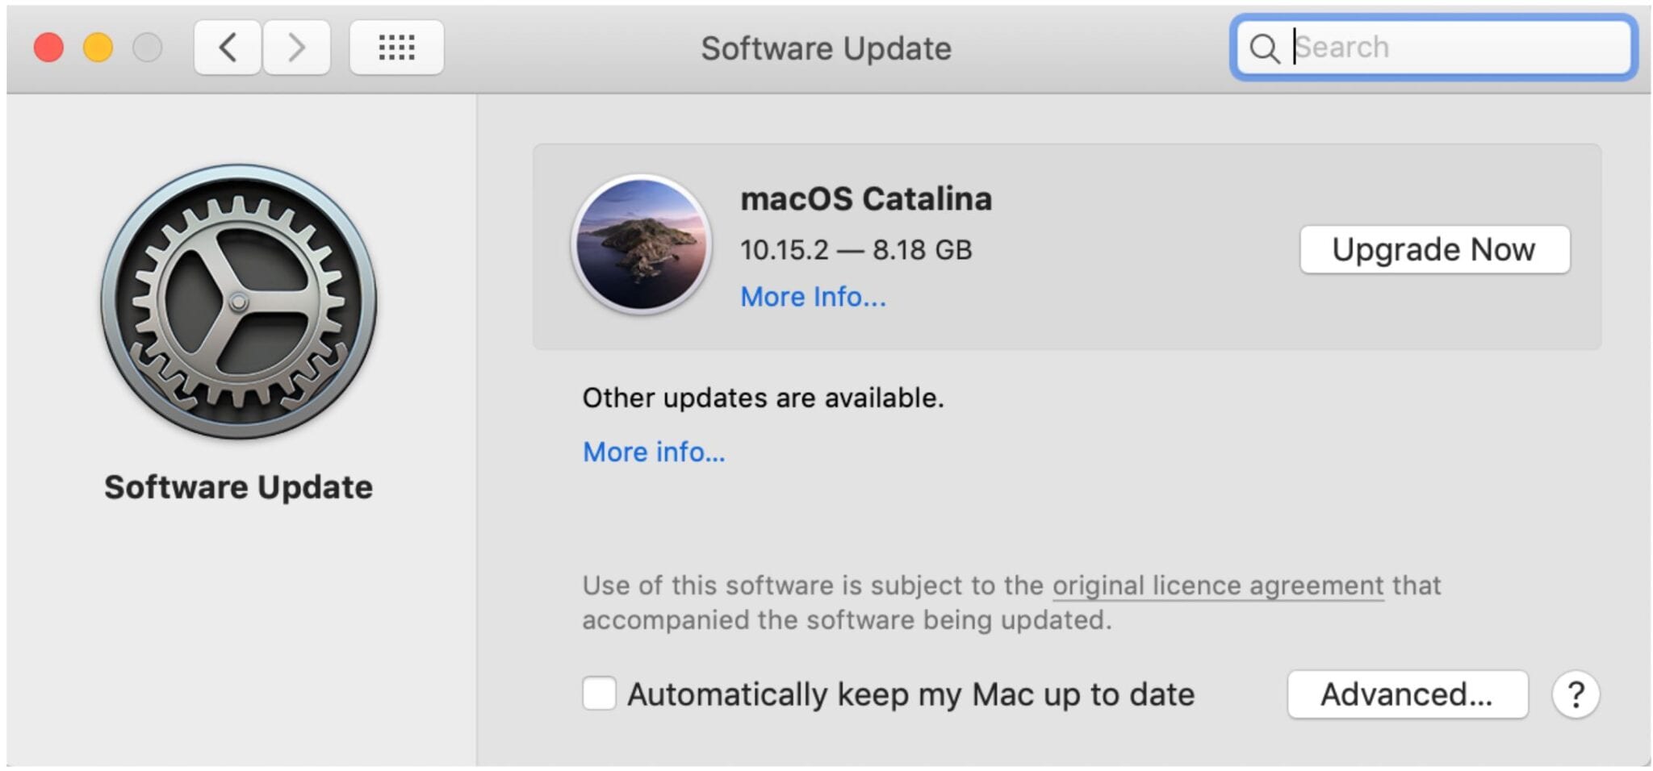Go forward with the right chevron button
Image resolution: width=1653 pixels, height=771 pixels.
[x=296, y=48]
